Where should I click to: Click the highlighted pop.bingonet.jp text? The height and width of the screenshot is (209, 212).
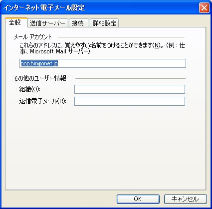[x=39, y=63]
